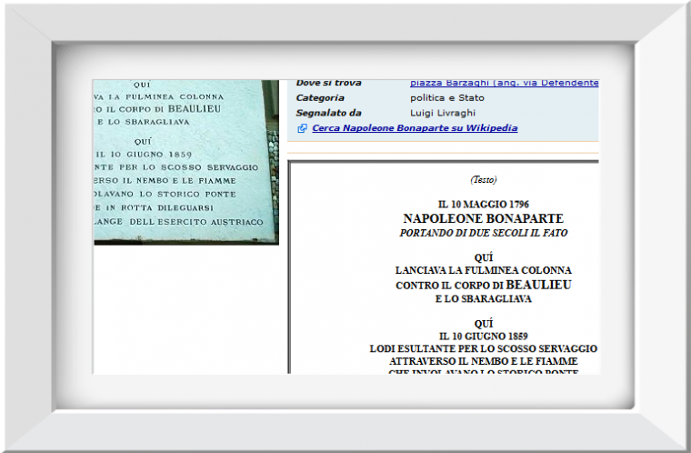
Task: Open Cerca Napoleone Bonaparte su Wikipedia link
Action: [415, 128]
